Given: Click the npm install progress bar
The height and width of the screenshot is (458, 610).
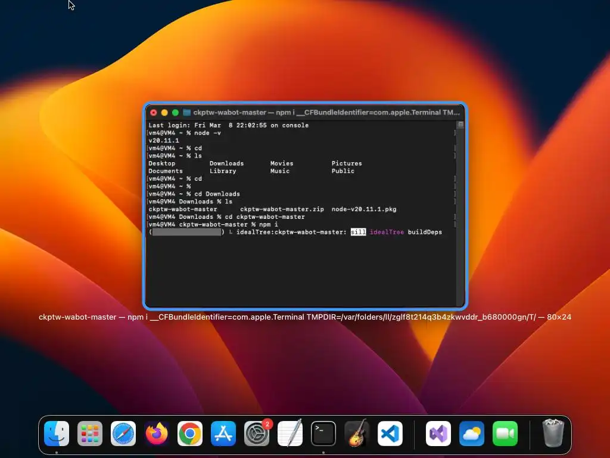Looking at the screenshot, I should tap(186, 232).
